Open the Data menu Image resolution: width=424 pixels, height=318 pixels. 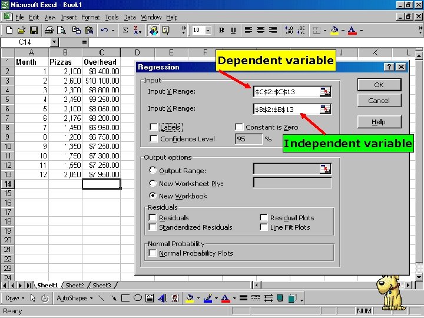[x=130, y=17]
